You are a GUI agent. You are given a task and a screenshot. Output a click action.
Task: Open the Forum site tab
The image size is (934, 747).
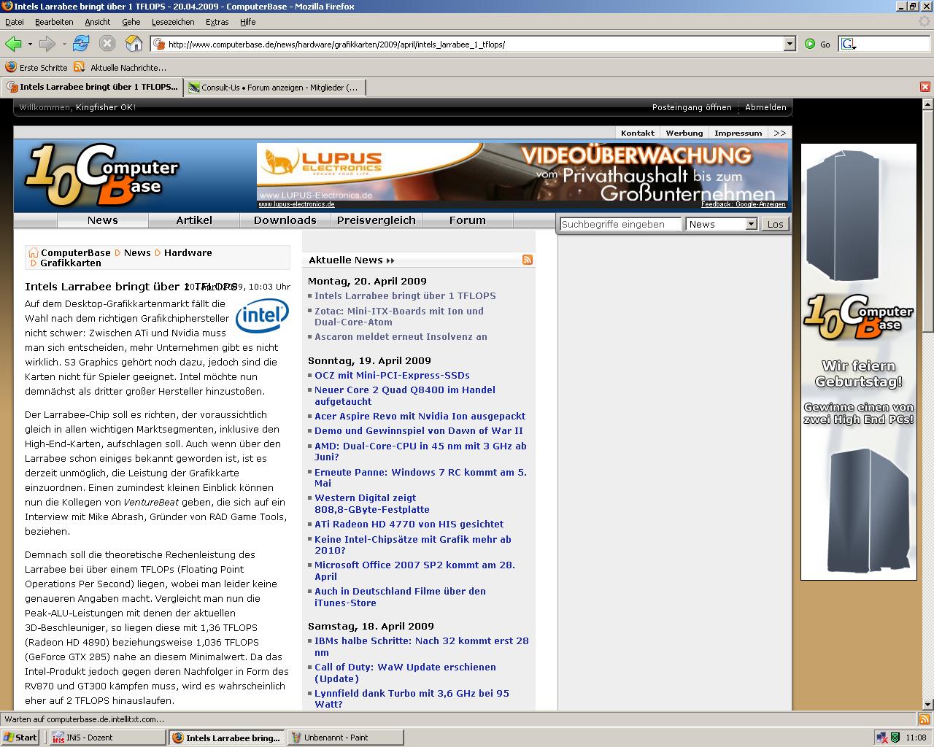[x=468, y=220]
